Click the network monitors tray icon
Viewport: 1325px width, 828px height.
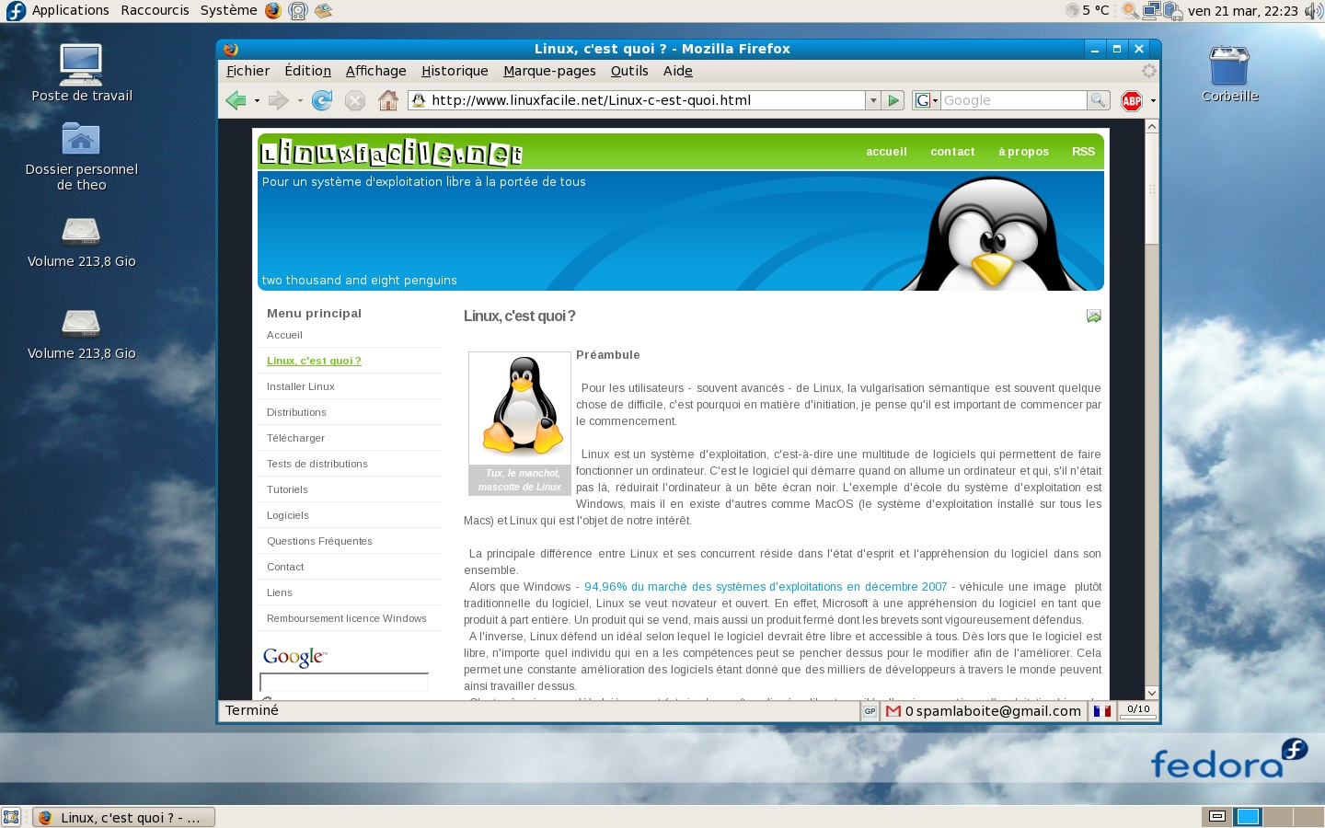pyautogui.click(x=1151, y=11)
